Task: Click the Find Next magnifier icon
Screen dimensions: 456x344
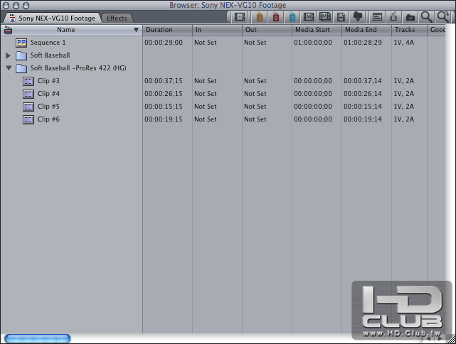Action: pyautogui.click(x=443, y=17)
